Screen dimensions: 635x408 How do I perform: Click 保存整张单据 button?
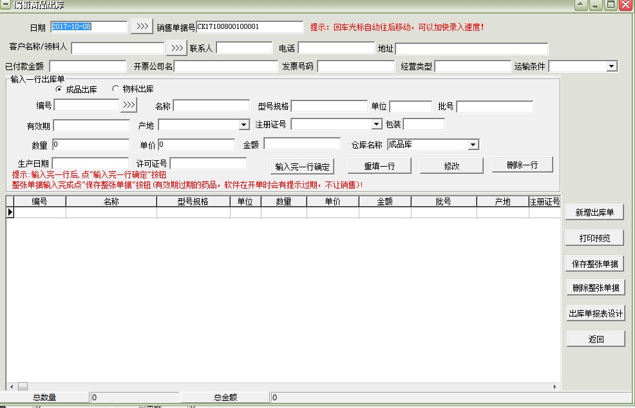click(594, 264)
